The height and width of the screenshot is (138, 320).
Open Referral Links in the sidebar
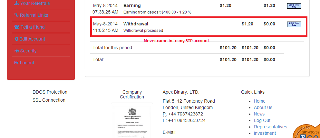pyautogui.click(x=34, y=15)
